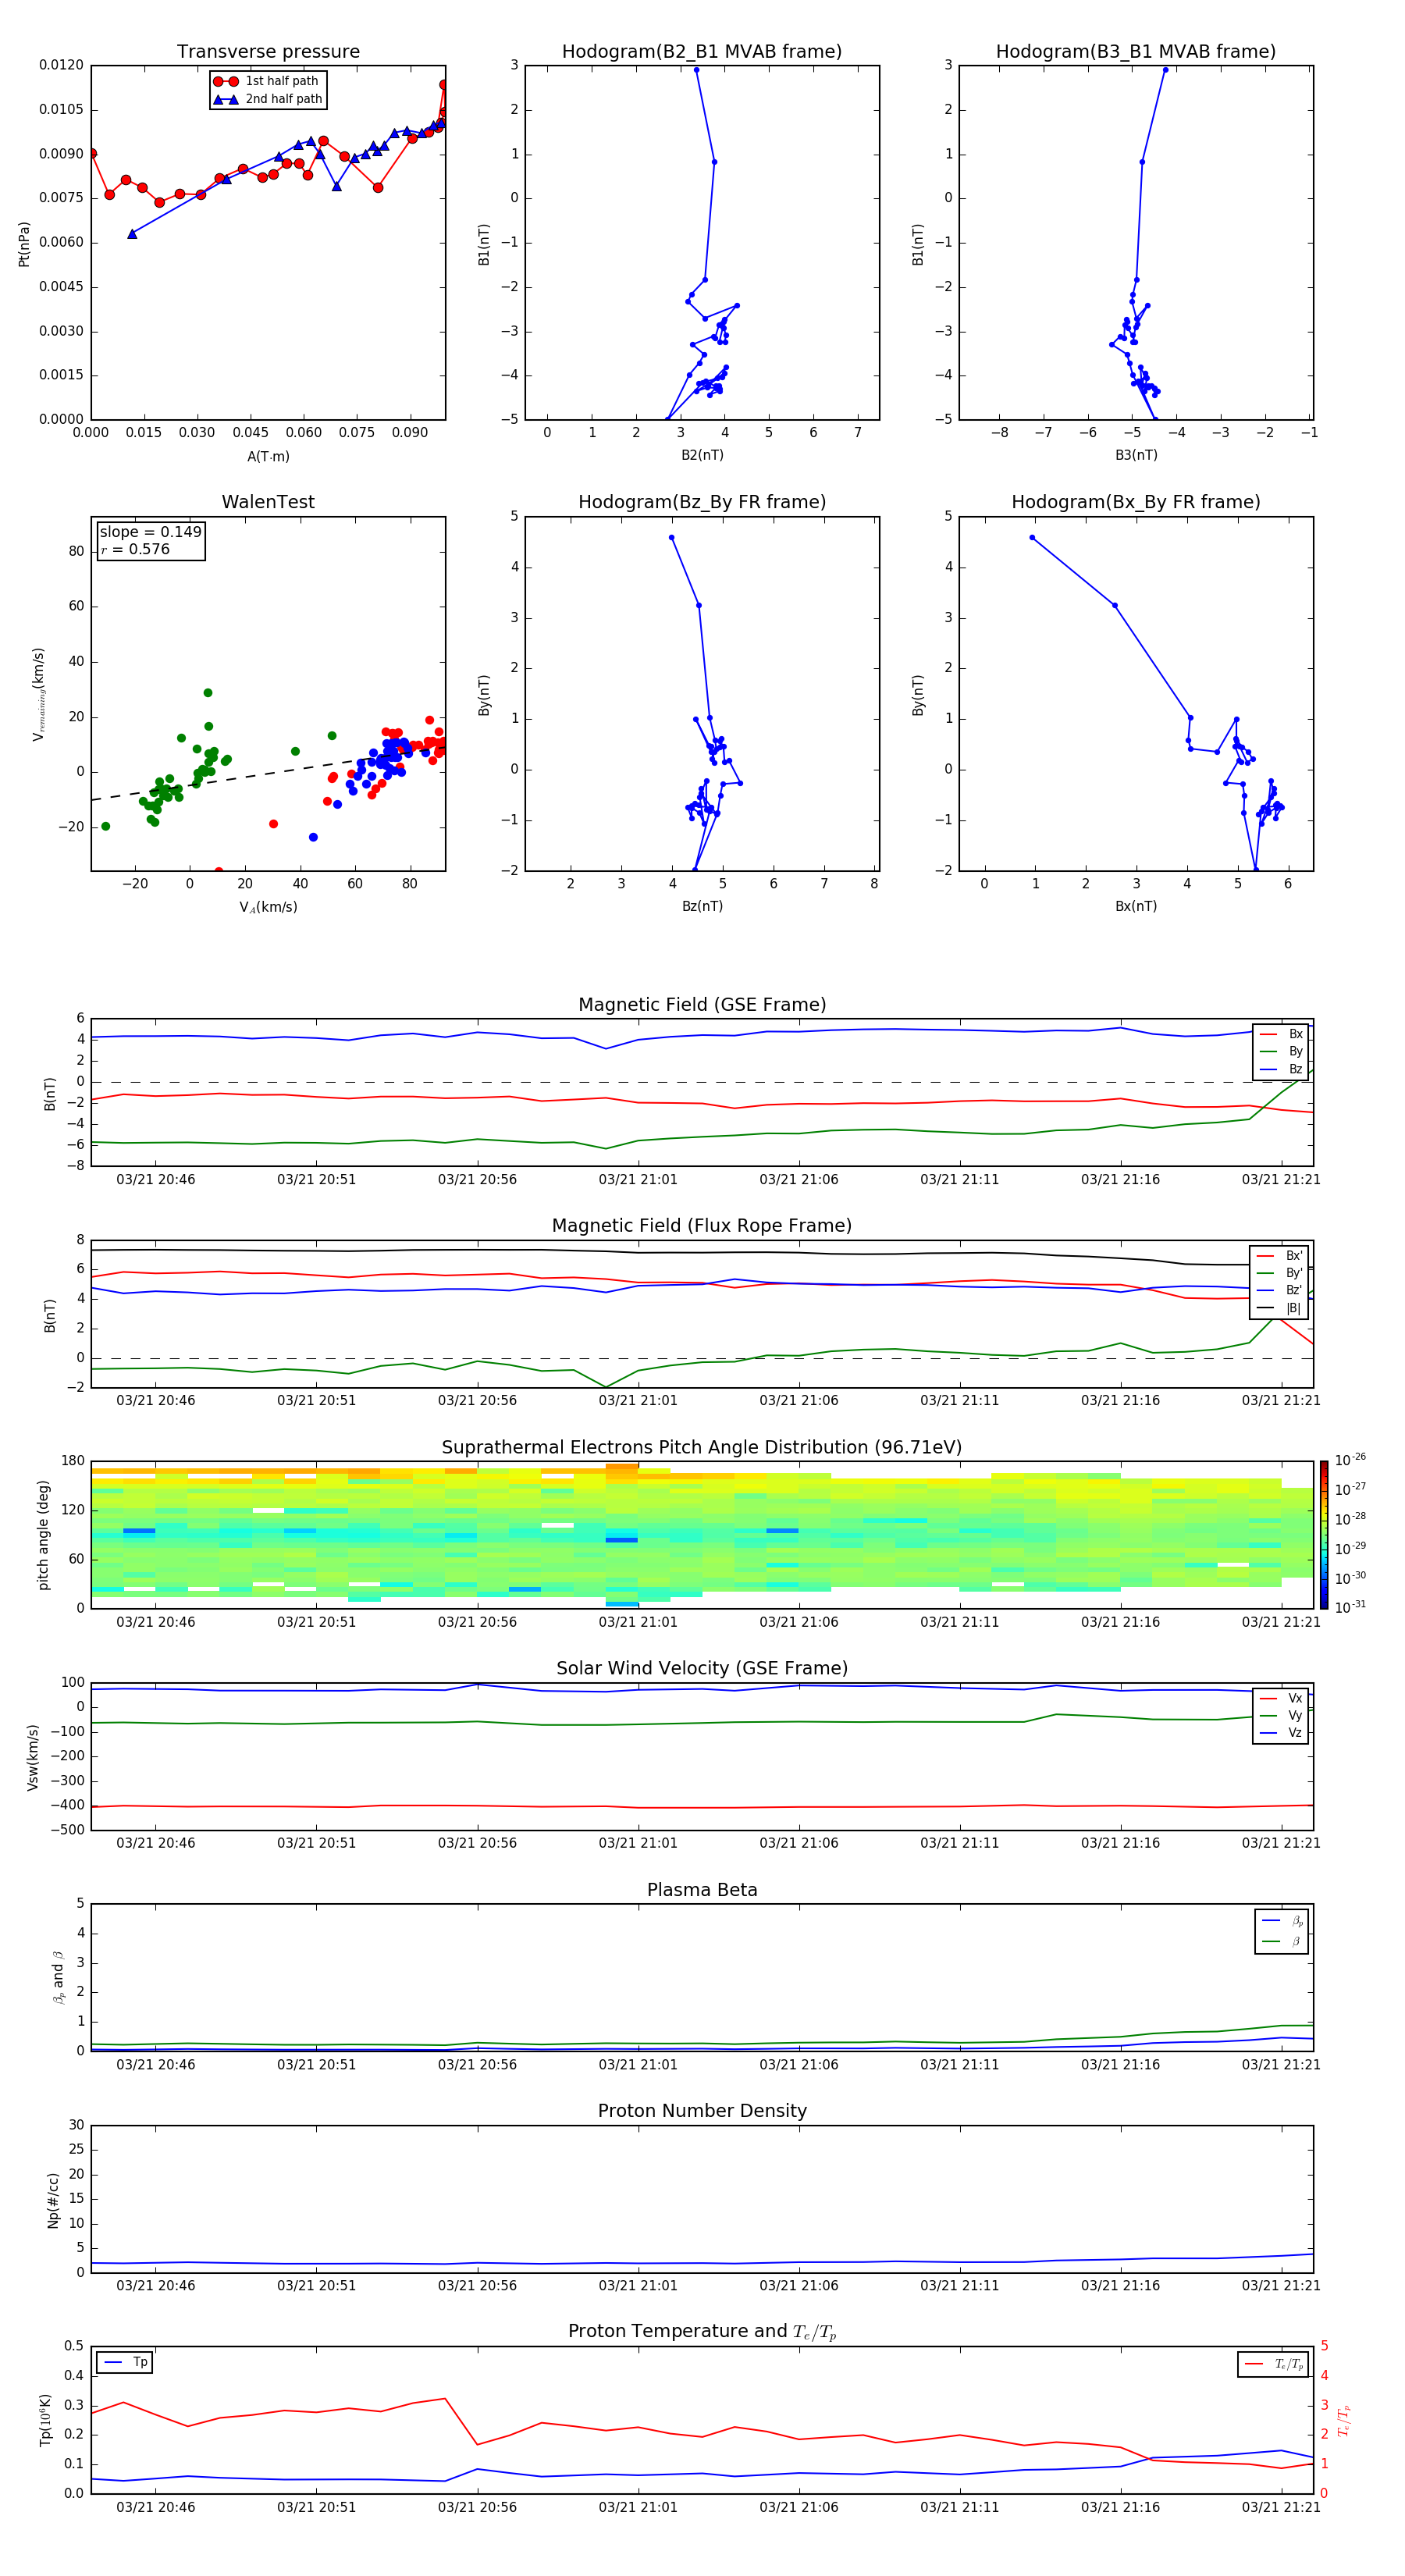This screenshot has height=2576, width=1405.
Task: Click 'Hodogram(Bz_By FR frame)' title
Action: 702,502
